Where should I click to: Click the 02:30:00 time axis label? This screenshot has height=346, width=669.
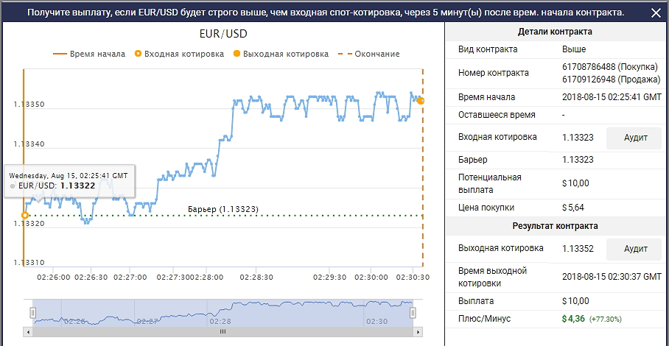coord(371,278)
